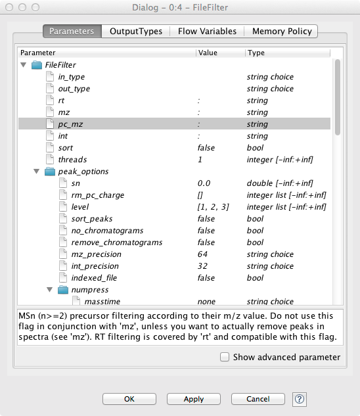
Task: Click the sn value 0.0
Action: tap(204, 183)
